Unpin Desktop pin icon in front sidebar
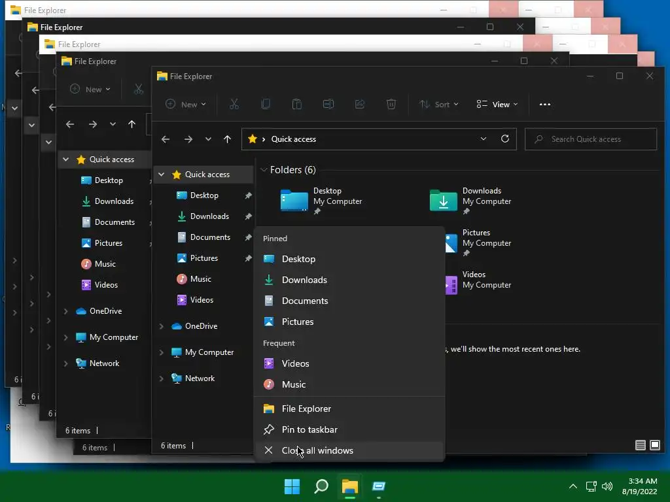The width and height of the screenshot is (670, 502). point(248,195)
